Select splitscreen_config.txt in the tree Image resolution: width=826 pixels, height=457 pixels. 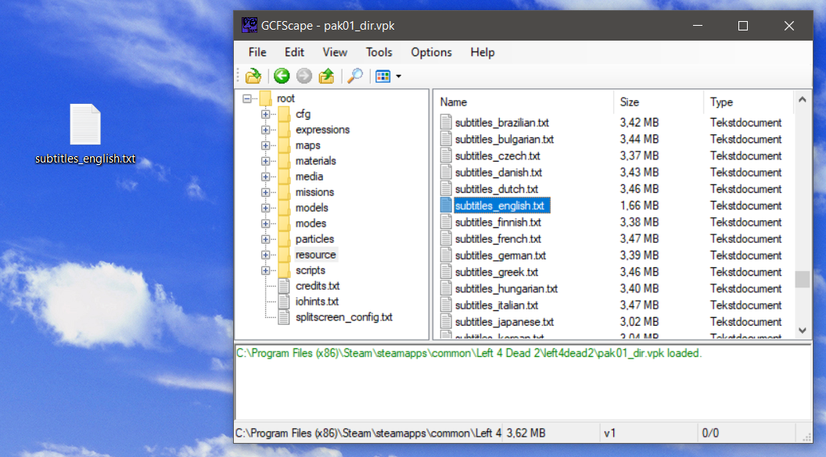tap(344, 318)
